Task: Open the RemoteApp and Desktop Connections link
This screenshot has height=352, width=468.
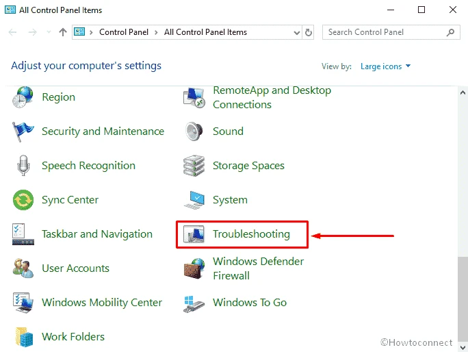Action: [272, 97]
